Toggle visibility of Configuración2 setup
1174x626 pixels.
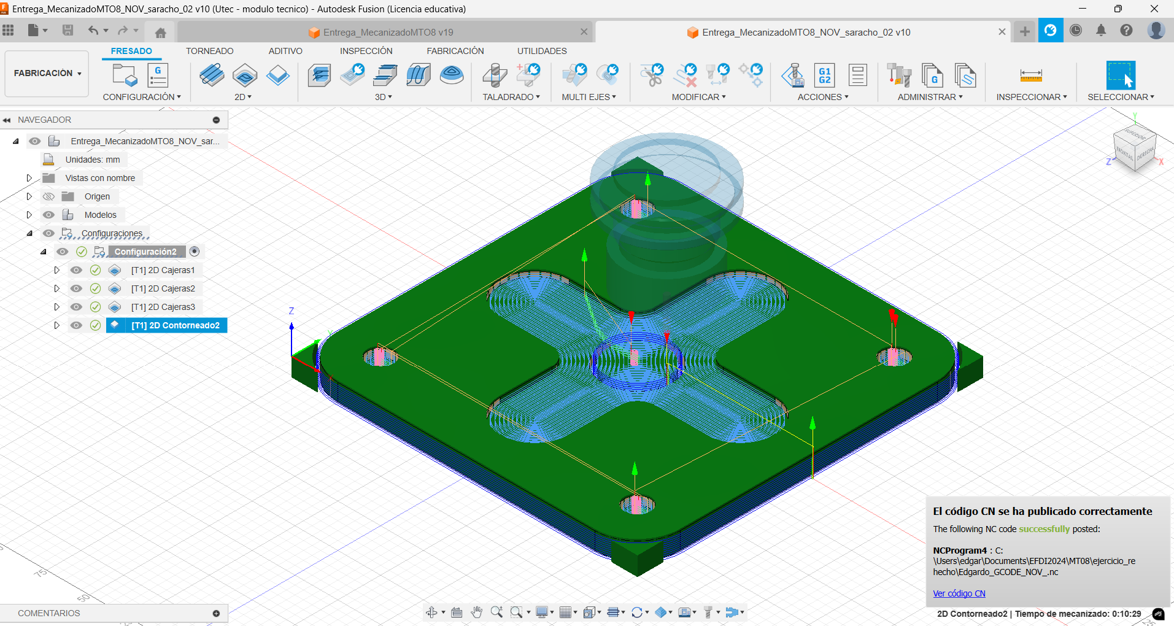pos(63,252)
